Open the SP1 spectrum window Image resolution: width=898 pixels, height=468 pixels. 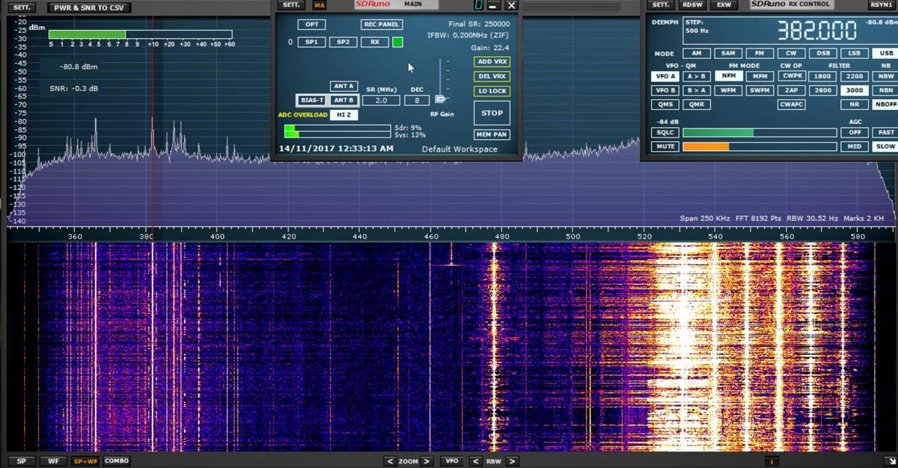[x=311, y=42]
